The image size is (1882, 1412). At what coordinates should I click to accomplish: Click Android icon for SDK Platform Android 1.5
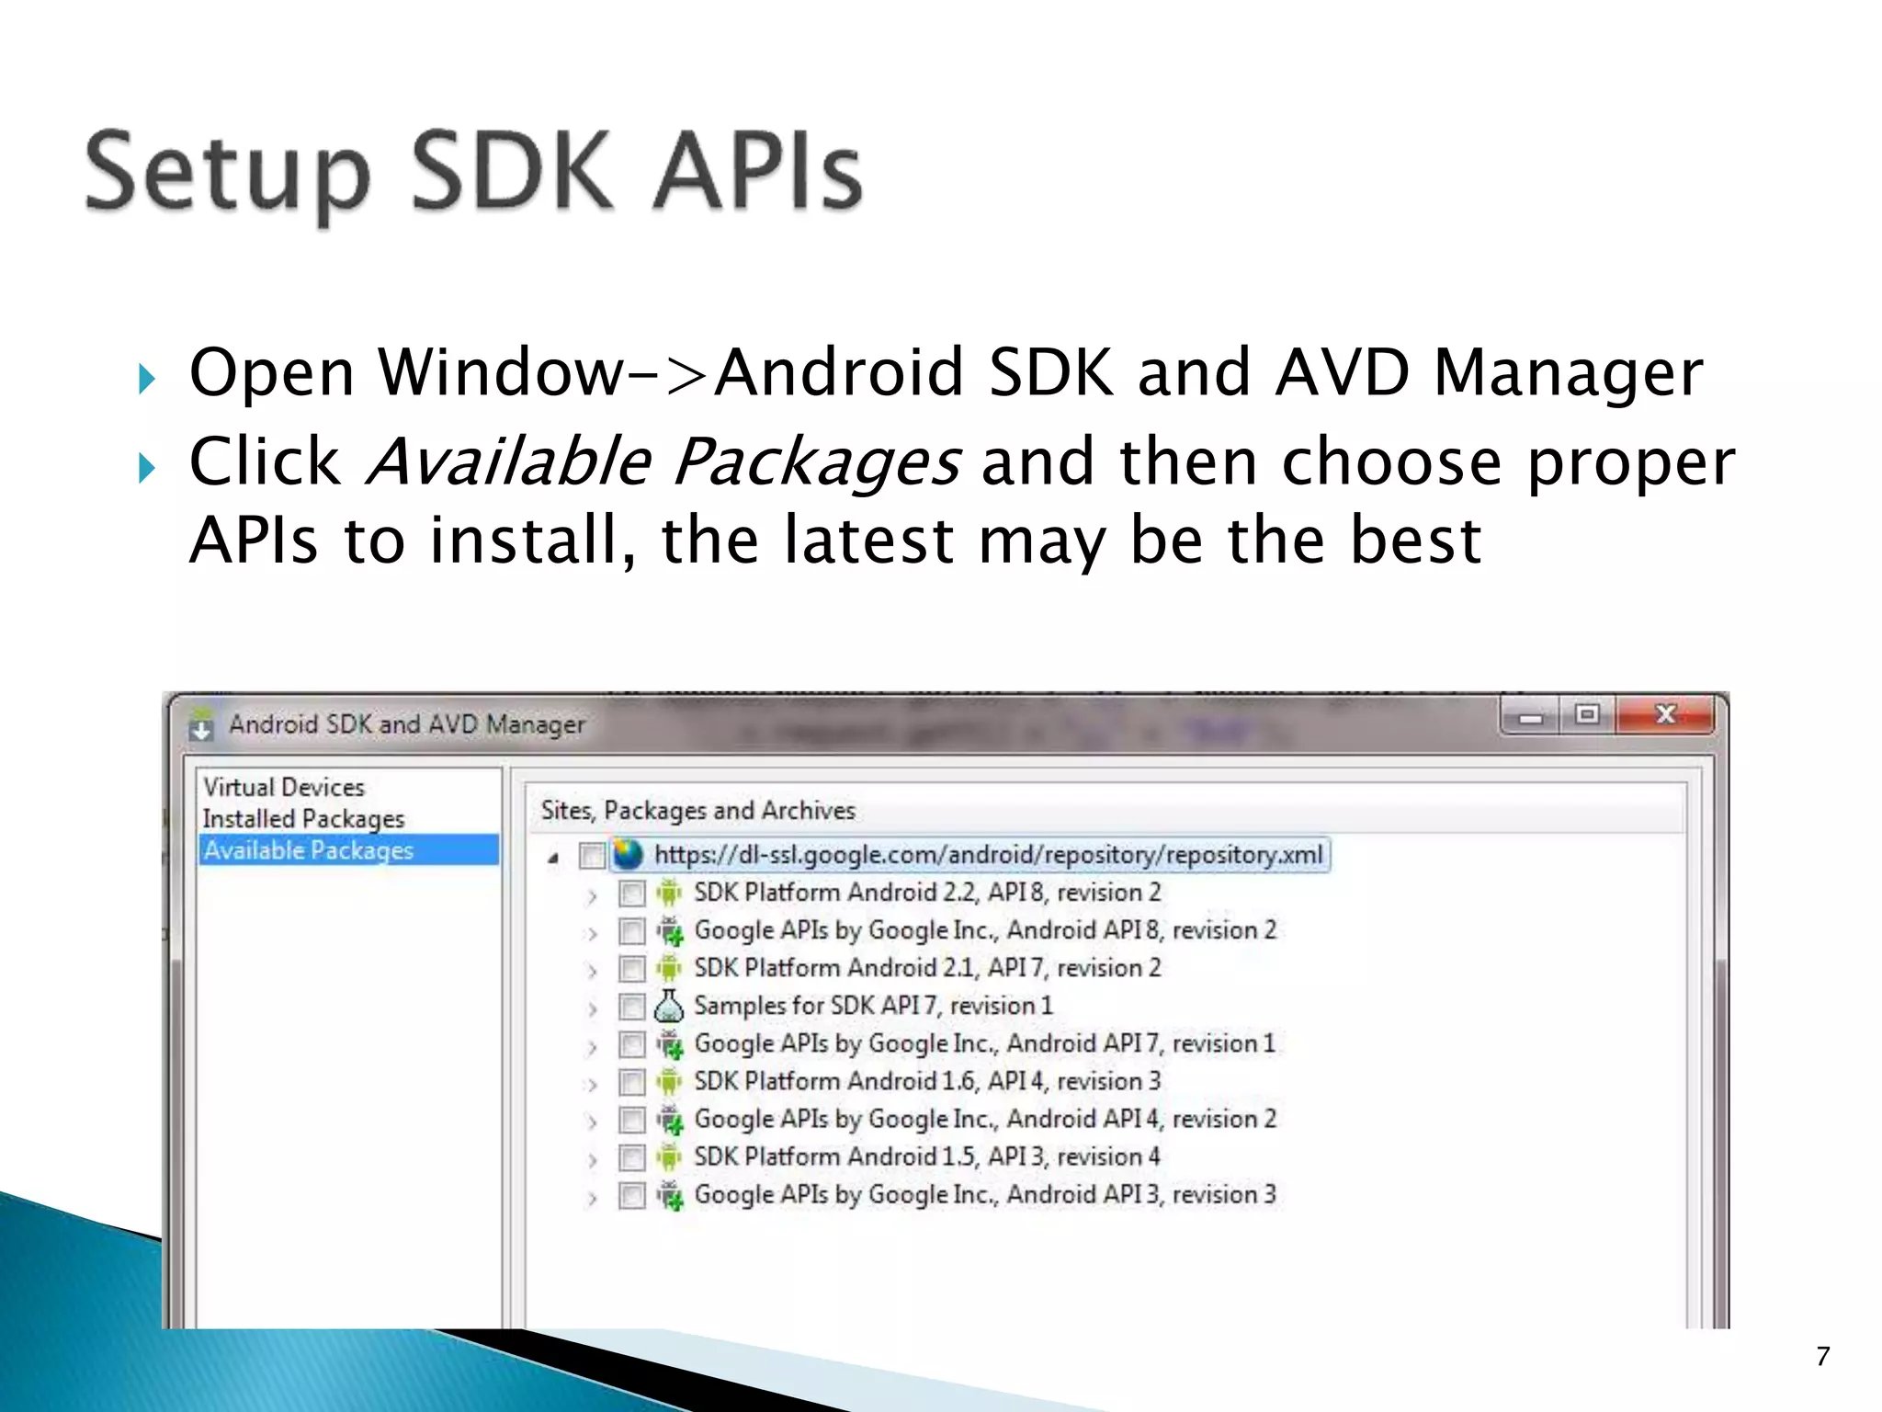(x=670, y=1156)
